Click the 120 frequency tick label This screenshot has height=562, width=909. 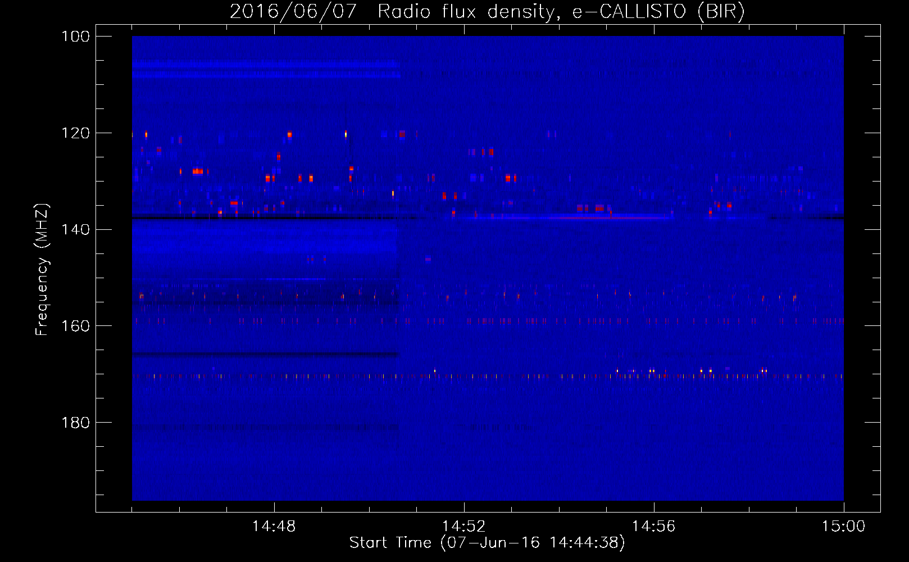76,133
